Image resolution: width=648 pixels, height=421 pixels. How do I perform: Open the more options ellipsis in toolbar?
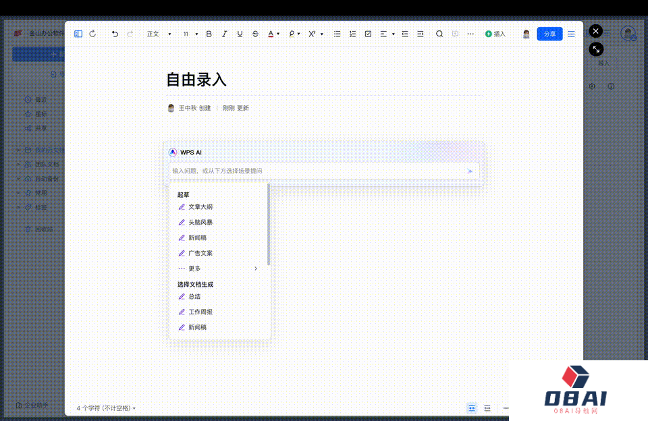[470, 34]
